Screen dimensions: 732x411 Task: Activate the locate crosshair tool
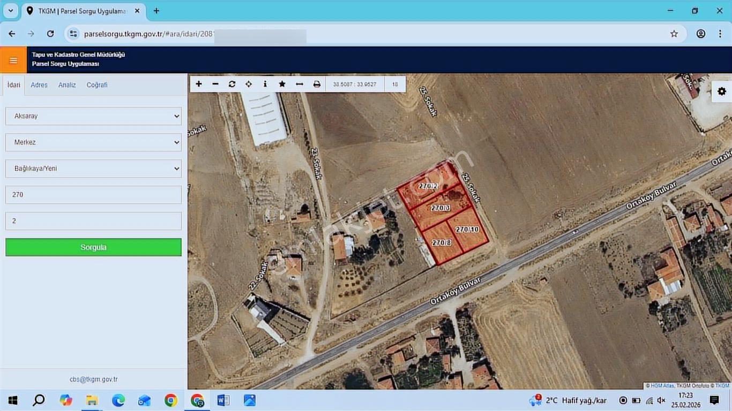(249, 84)
